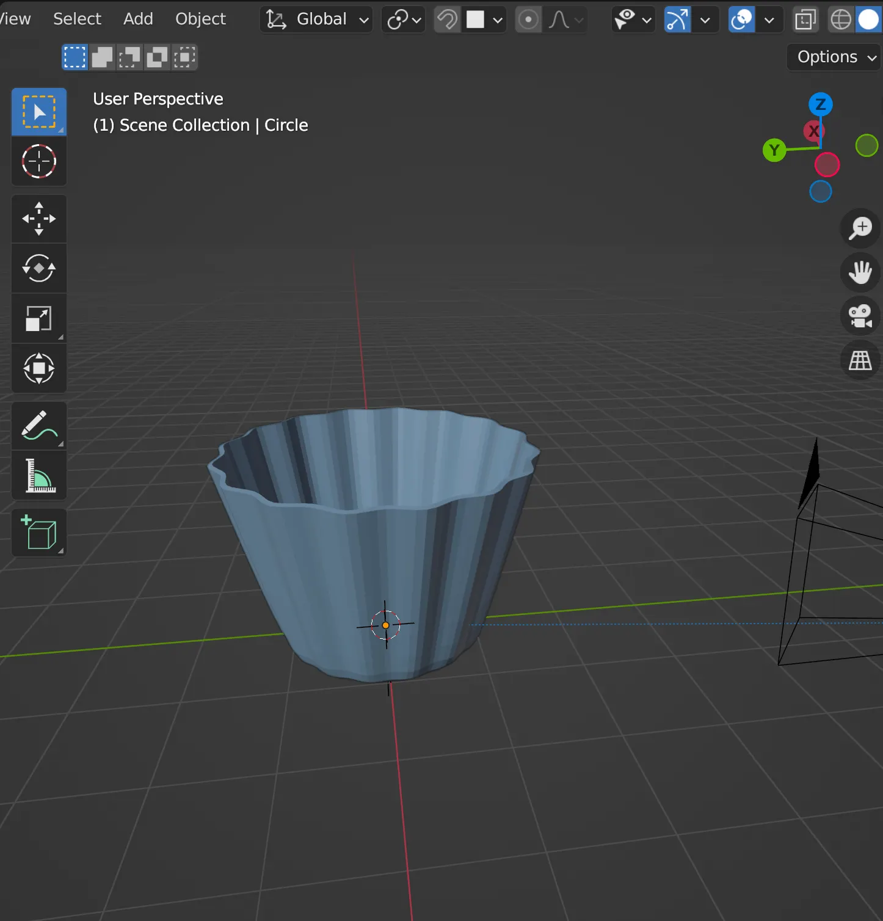Open the overlays dropdown arrow
Viewport: 883px width, 921px height.
point(769,20)
